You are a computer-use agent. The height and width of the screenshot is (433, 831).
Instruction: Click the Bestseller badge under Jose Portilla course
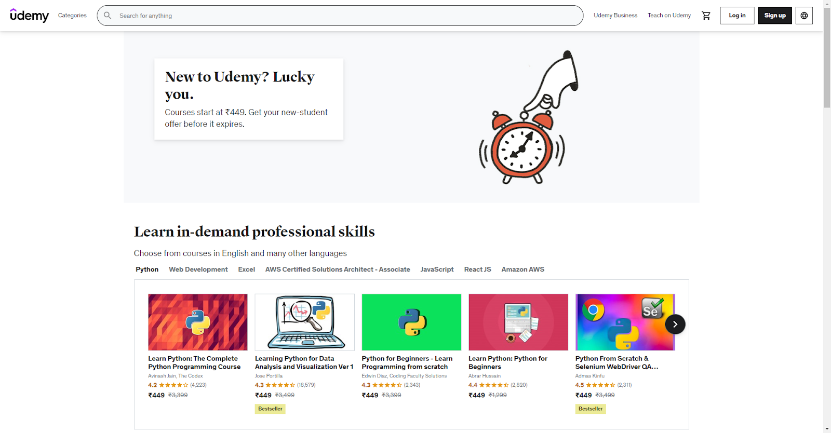point(270,409)
